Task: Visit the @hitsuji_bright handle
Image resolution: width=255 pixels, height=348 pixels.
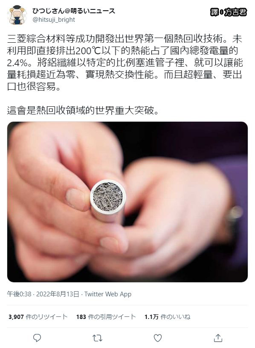Action: click(54, 20)
